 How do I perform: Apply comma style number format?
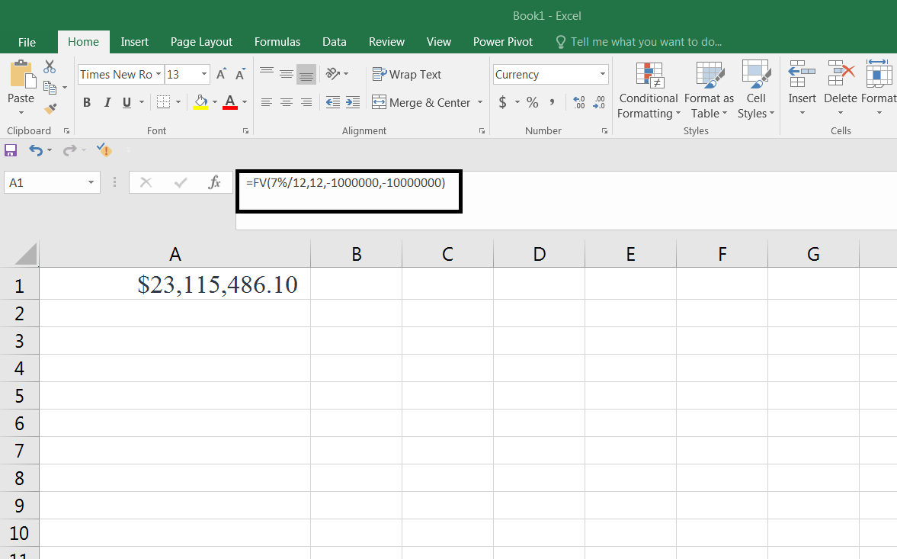pyautogui.click(x=552, y=102)
